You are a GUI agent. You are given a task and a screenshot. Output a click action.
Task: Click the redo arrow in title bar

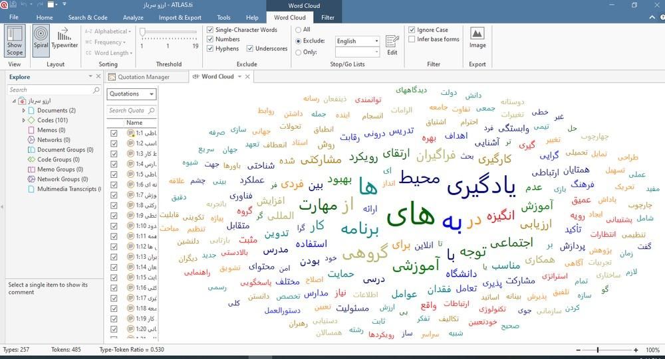tap(39, 5)
